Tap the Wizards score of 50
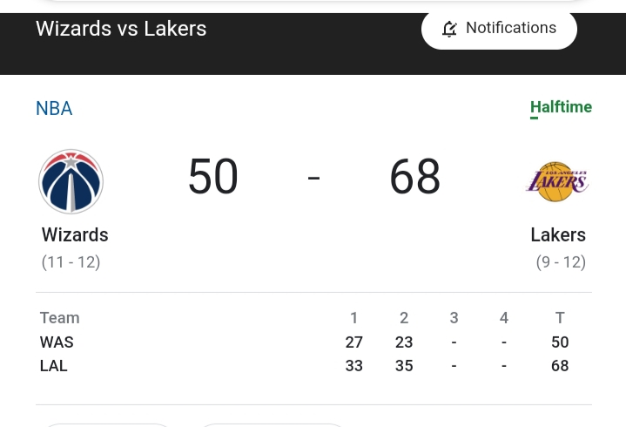Image resolution: width=626 pixels, height=427 pixels. [x=212, y=176]
